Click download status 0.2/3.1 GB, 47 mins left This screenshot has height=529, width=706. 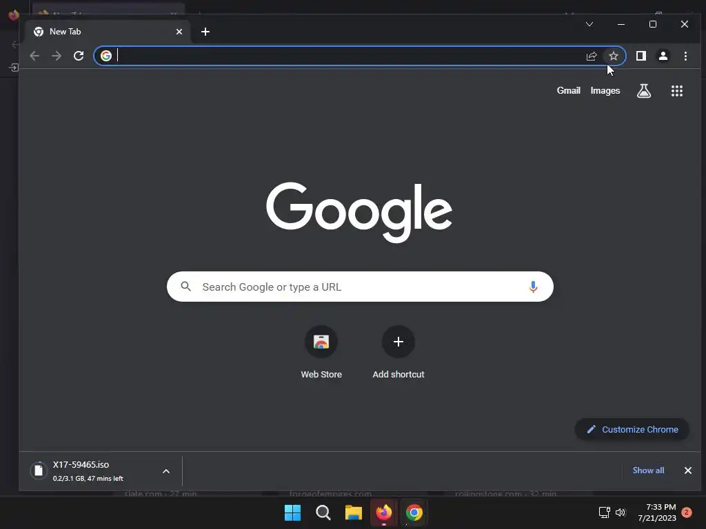(88, 479)
